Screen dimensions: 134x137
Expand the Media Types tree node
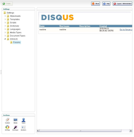point(5,32)
